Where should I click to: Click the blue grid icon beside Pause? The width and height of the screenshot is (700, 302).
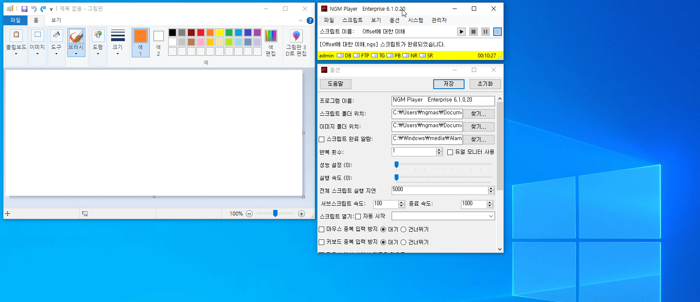498,32
